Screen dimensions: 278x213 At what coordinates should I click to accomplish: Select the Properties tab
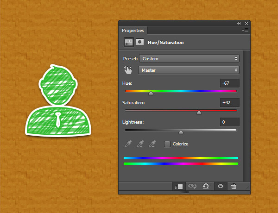(x=133, y=31)
